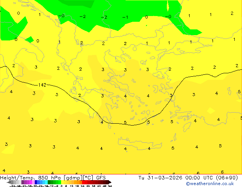Pick the yellow swatch in the temperature legend
The image size is (242, 187).
coord(62,182)
